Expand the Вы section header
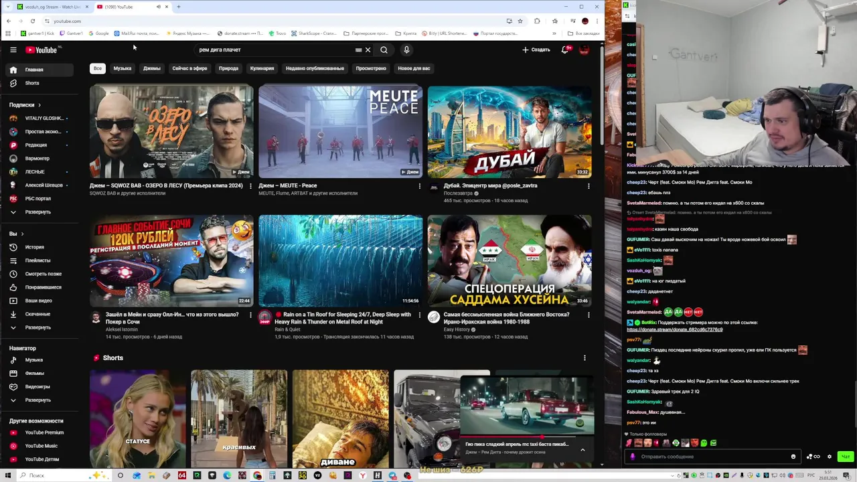The image size is (857, 482). [x=16, y=234]
